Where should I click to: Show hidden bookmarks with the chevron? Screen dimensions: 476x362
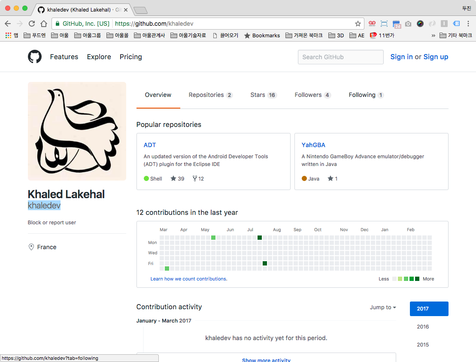433,36
